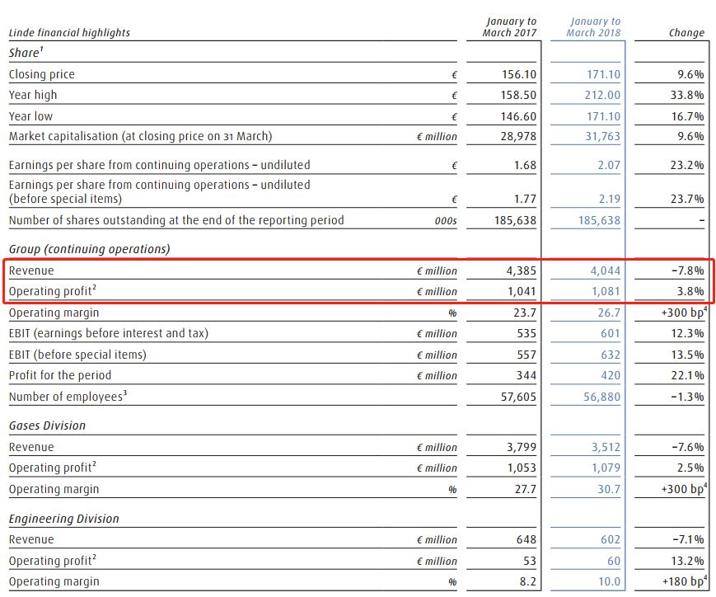Click the 'Number of shares outstanding' row label
The width and height of the screenshot is (716, 597).
click(x=176, y=220)
